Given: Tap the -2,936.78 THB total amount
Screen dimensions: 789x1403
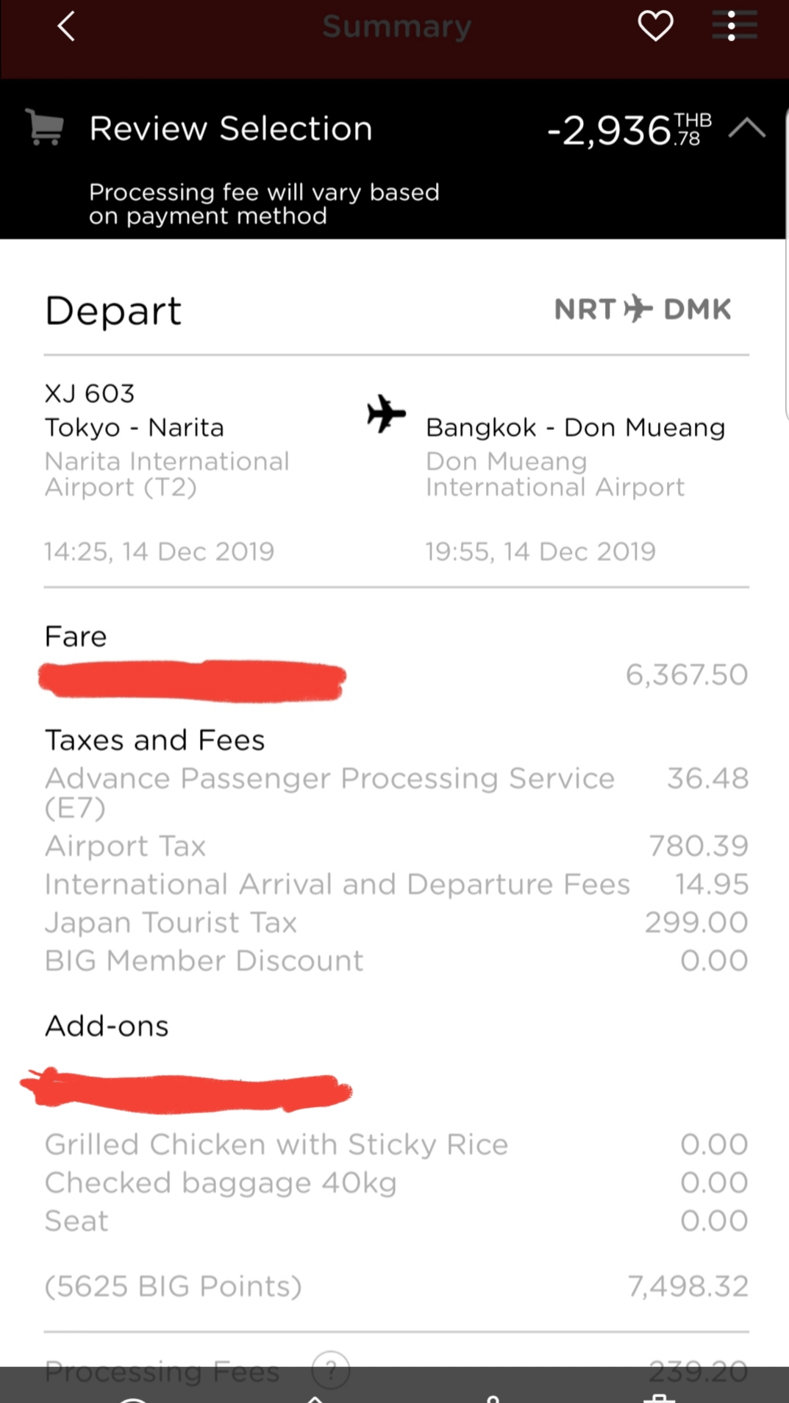Looking at the screenshot, I should point(629,130).
